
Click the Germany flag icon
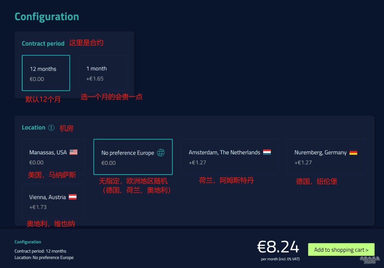click(x=353, y=152)
